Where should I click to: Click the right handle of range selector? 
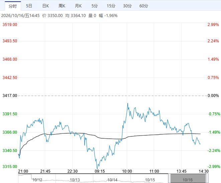click(207, 178)
